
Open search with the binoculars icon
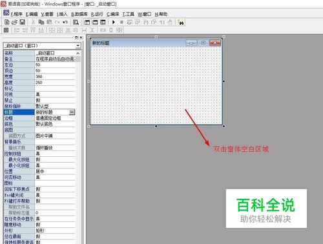click(181, 22)
